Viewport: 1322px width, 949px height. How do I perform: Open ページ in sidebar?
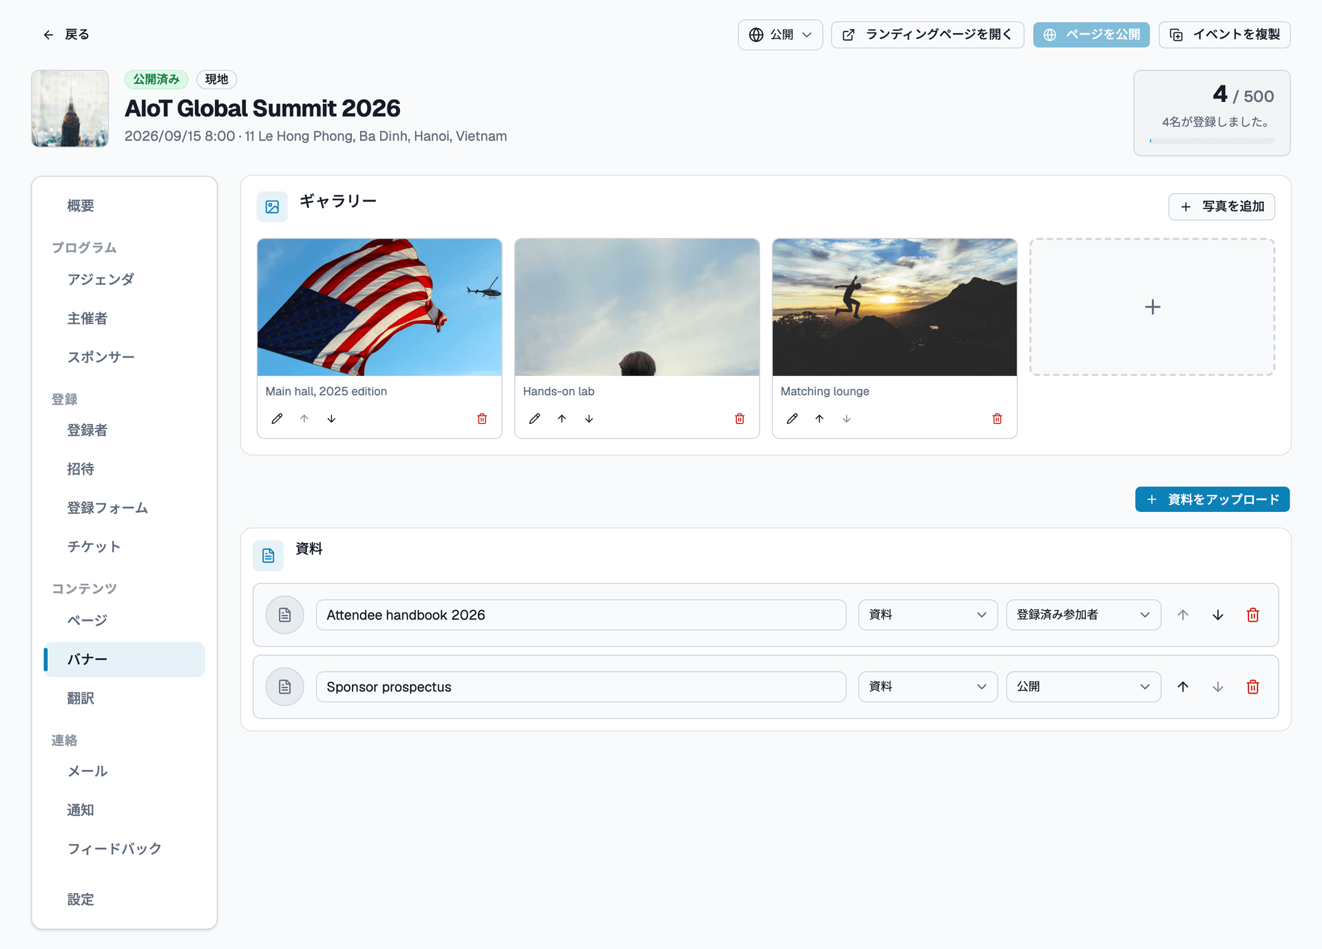coord(124,620)
